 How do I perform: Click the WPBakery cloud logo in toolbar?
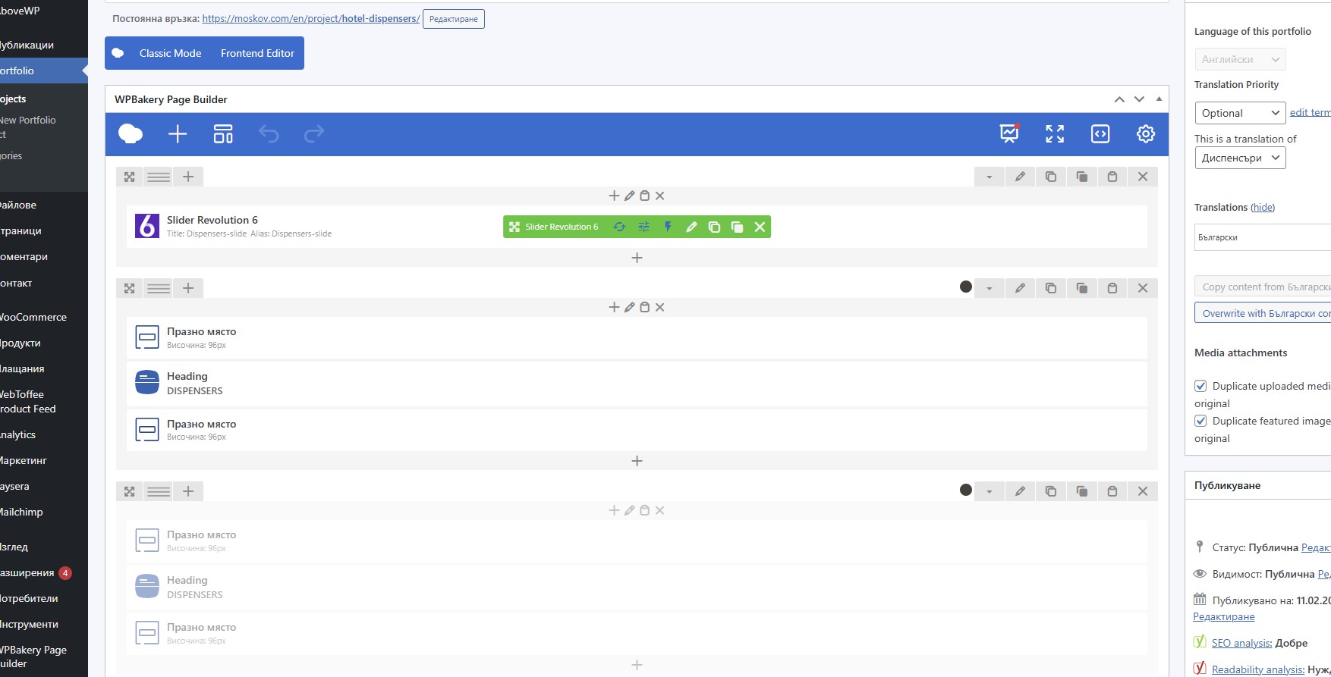131,134
